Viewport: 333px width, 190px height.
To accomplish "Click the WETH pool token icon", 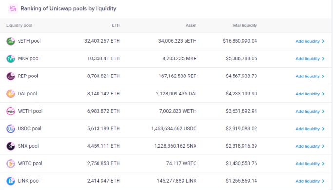I will [x=11, y=111].
